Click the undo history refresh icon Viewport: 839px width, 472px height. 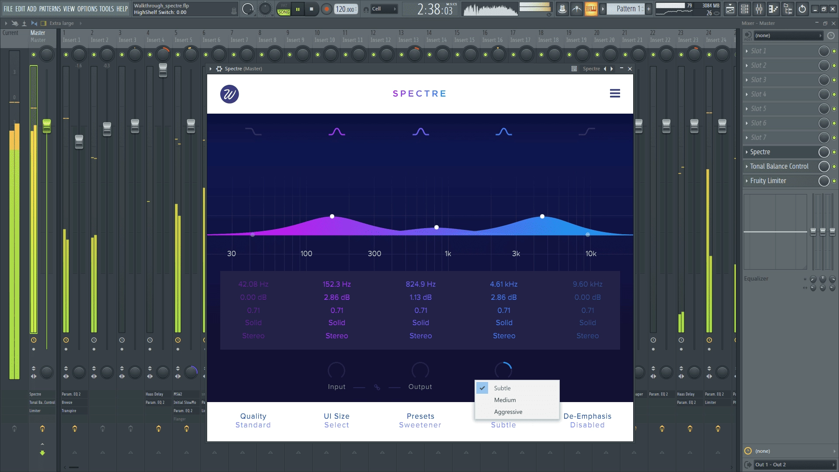[x=802, y=9]
